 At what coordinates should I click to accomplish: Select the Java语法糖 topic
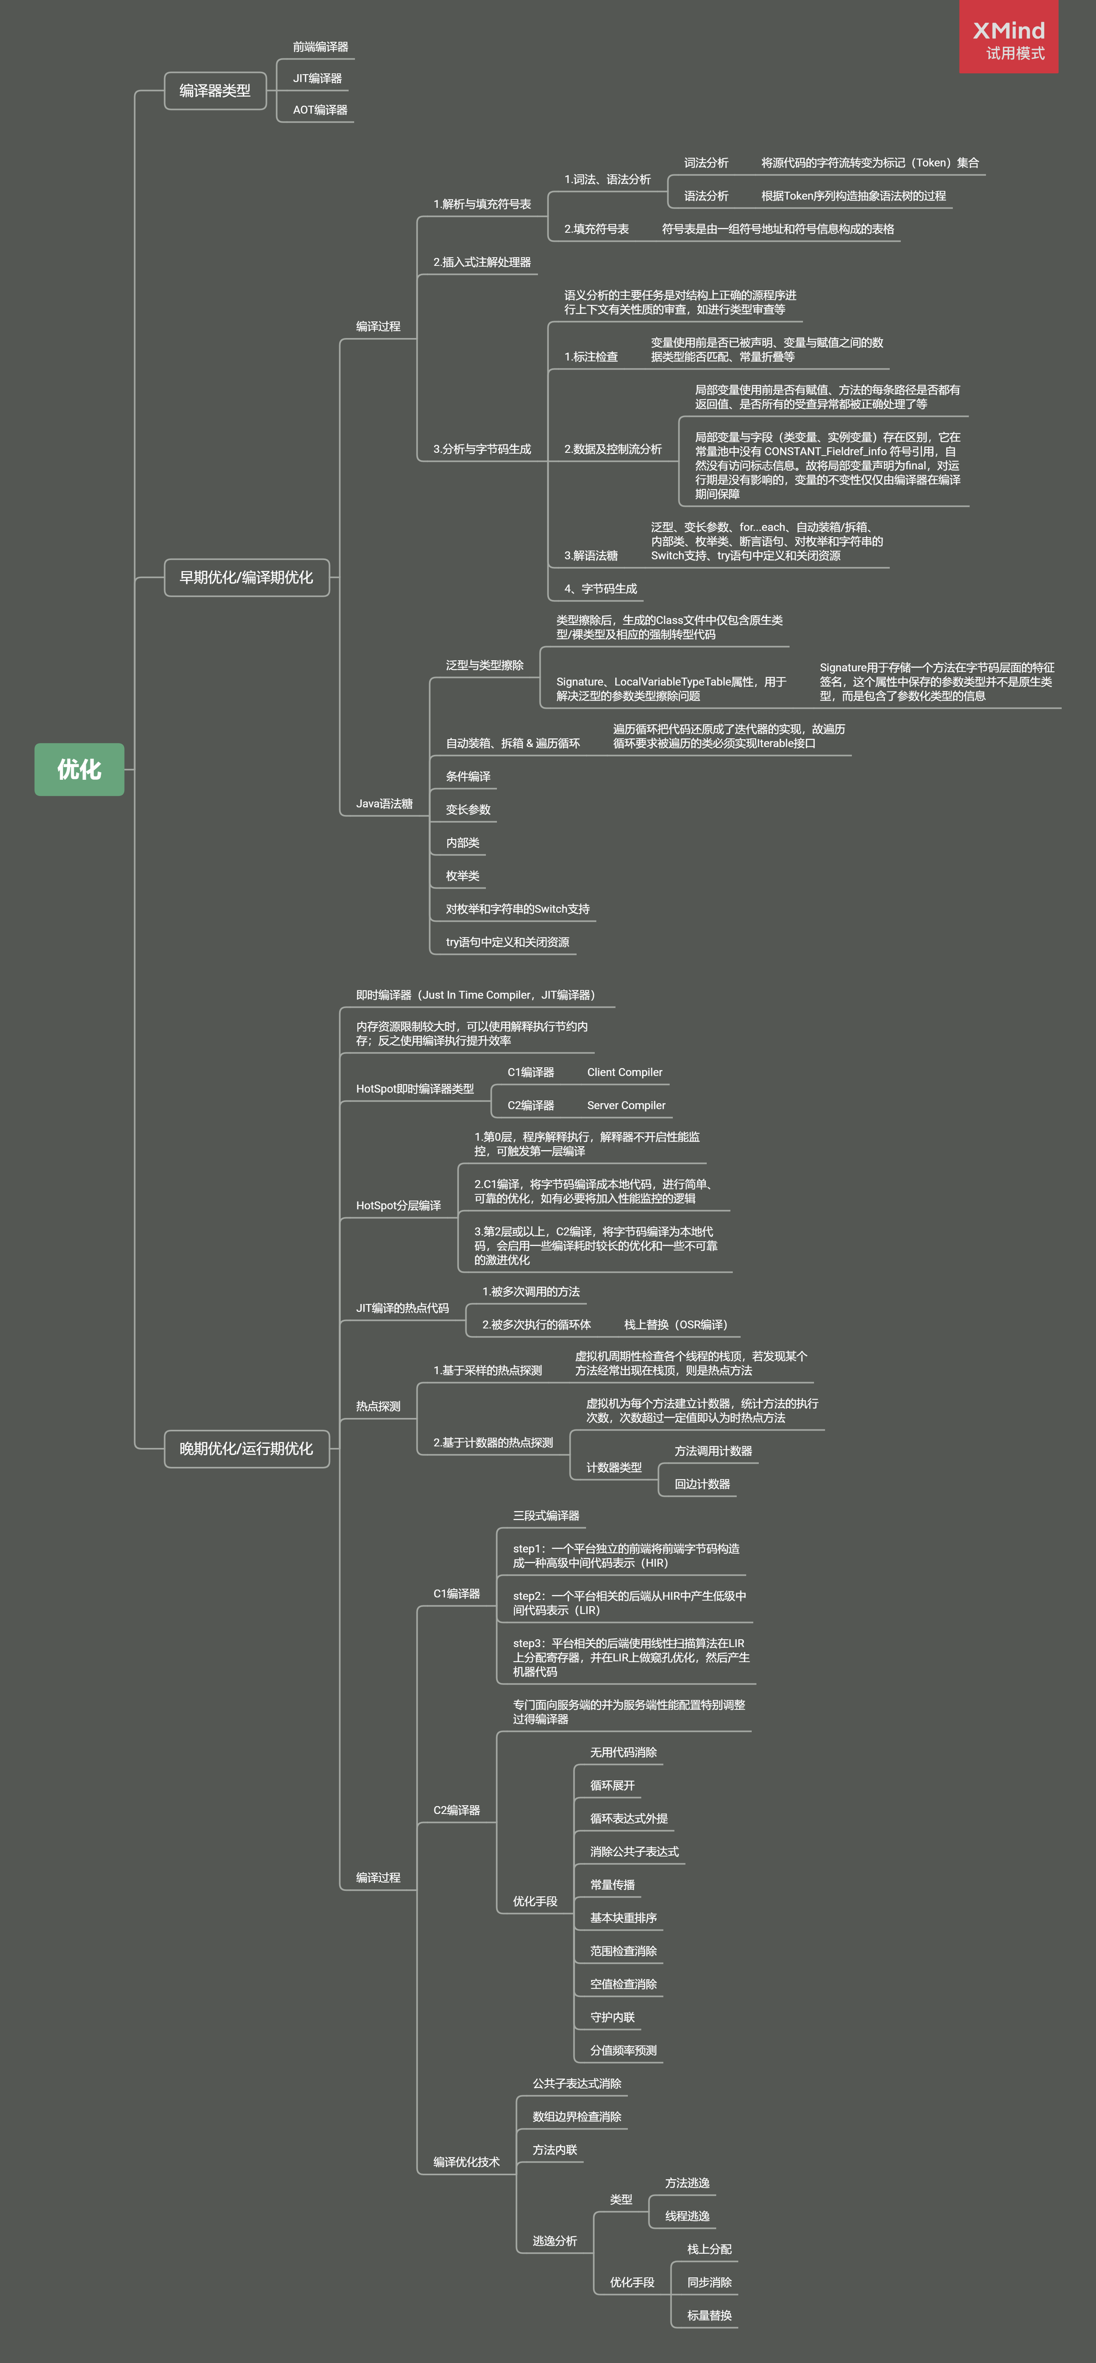point(384,803)
